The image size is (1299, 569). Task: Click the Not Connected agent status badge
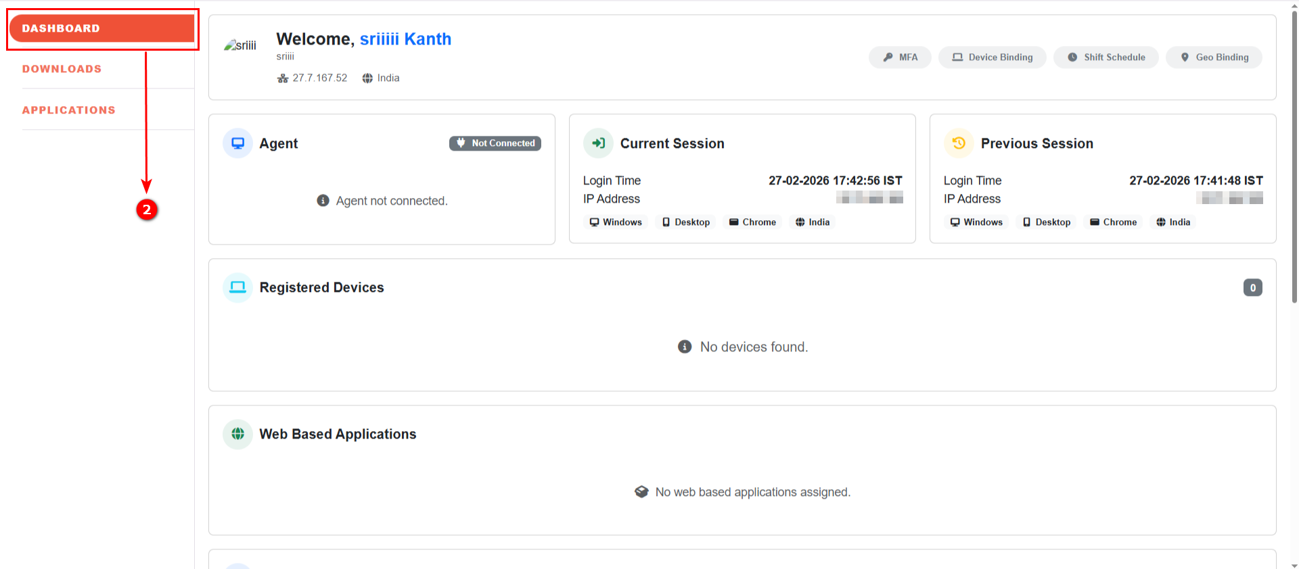[x=495, y=143]
